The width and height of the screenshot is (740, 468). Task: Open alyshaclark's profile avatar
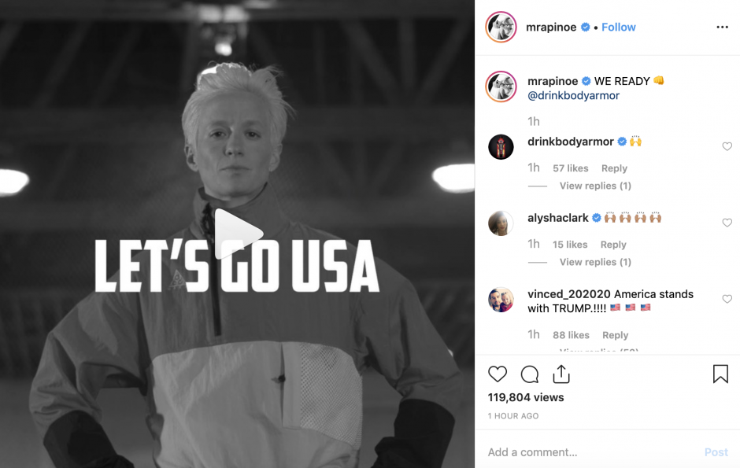(501, 223)
